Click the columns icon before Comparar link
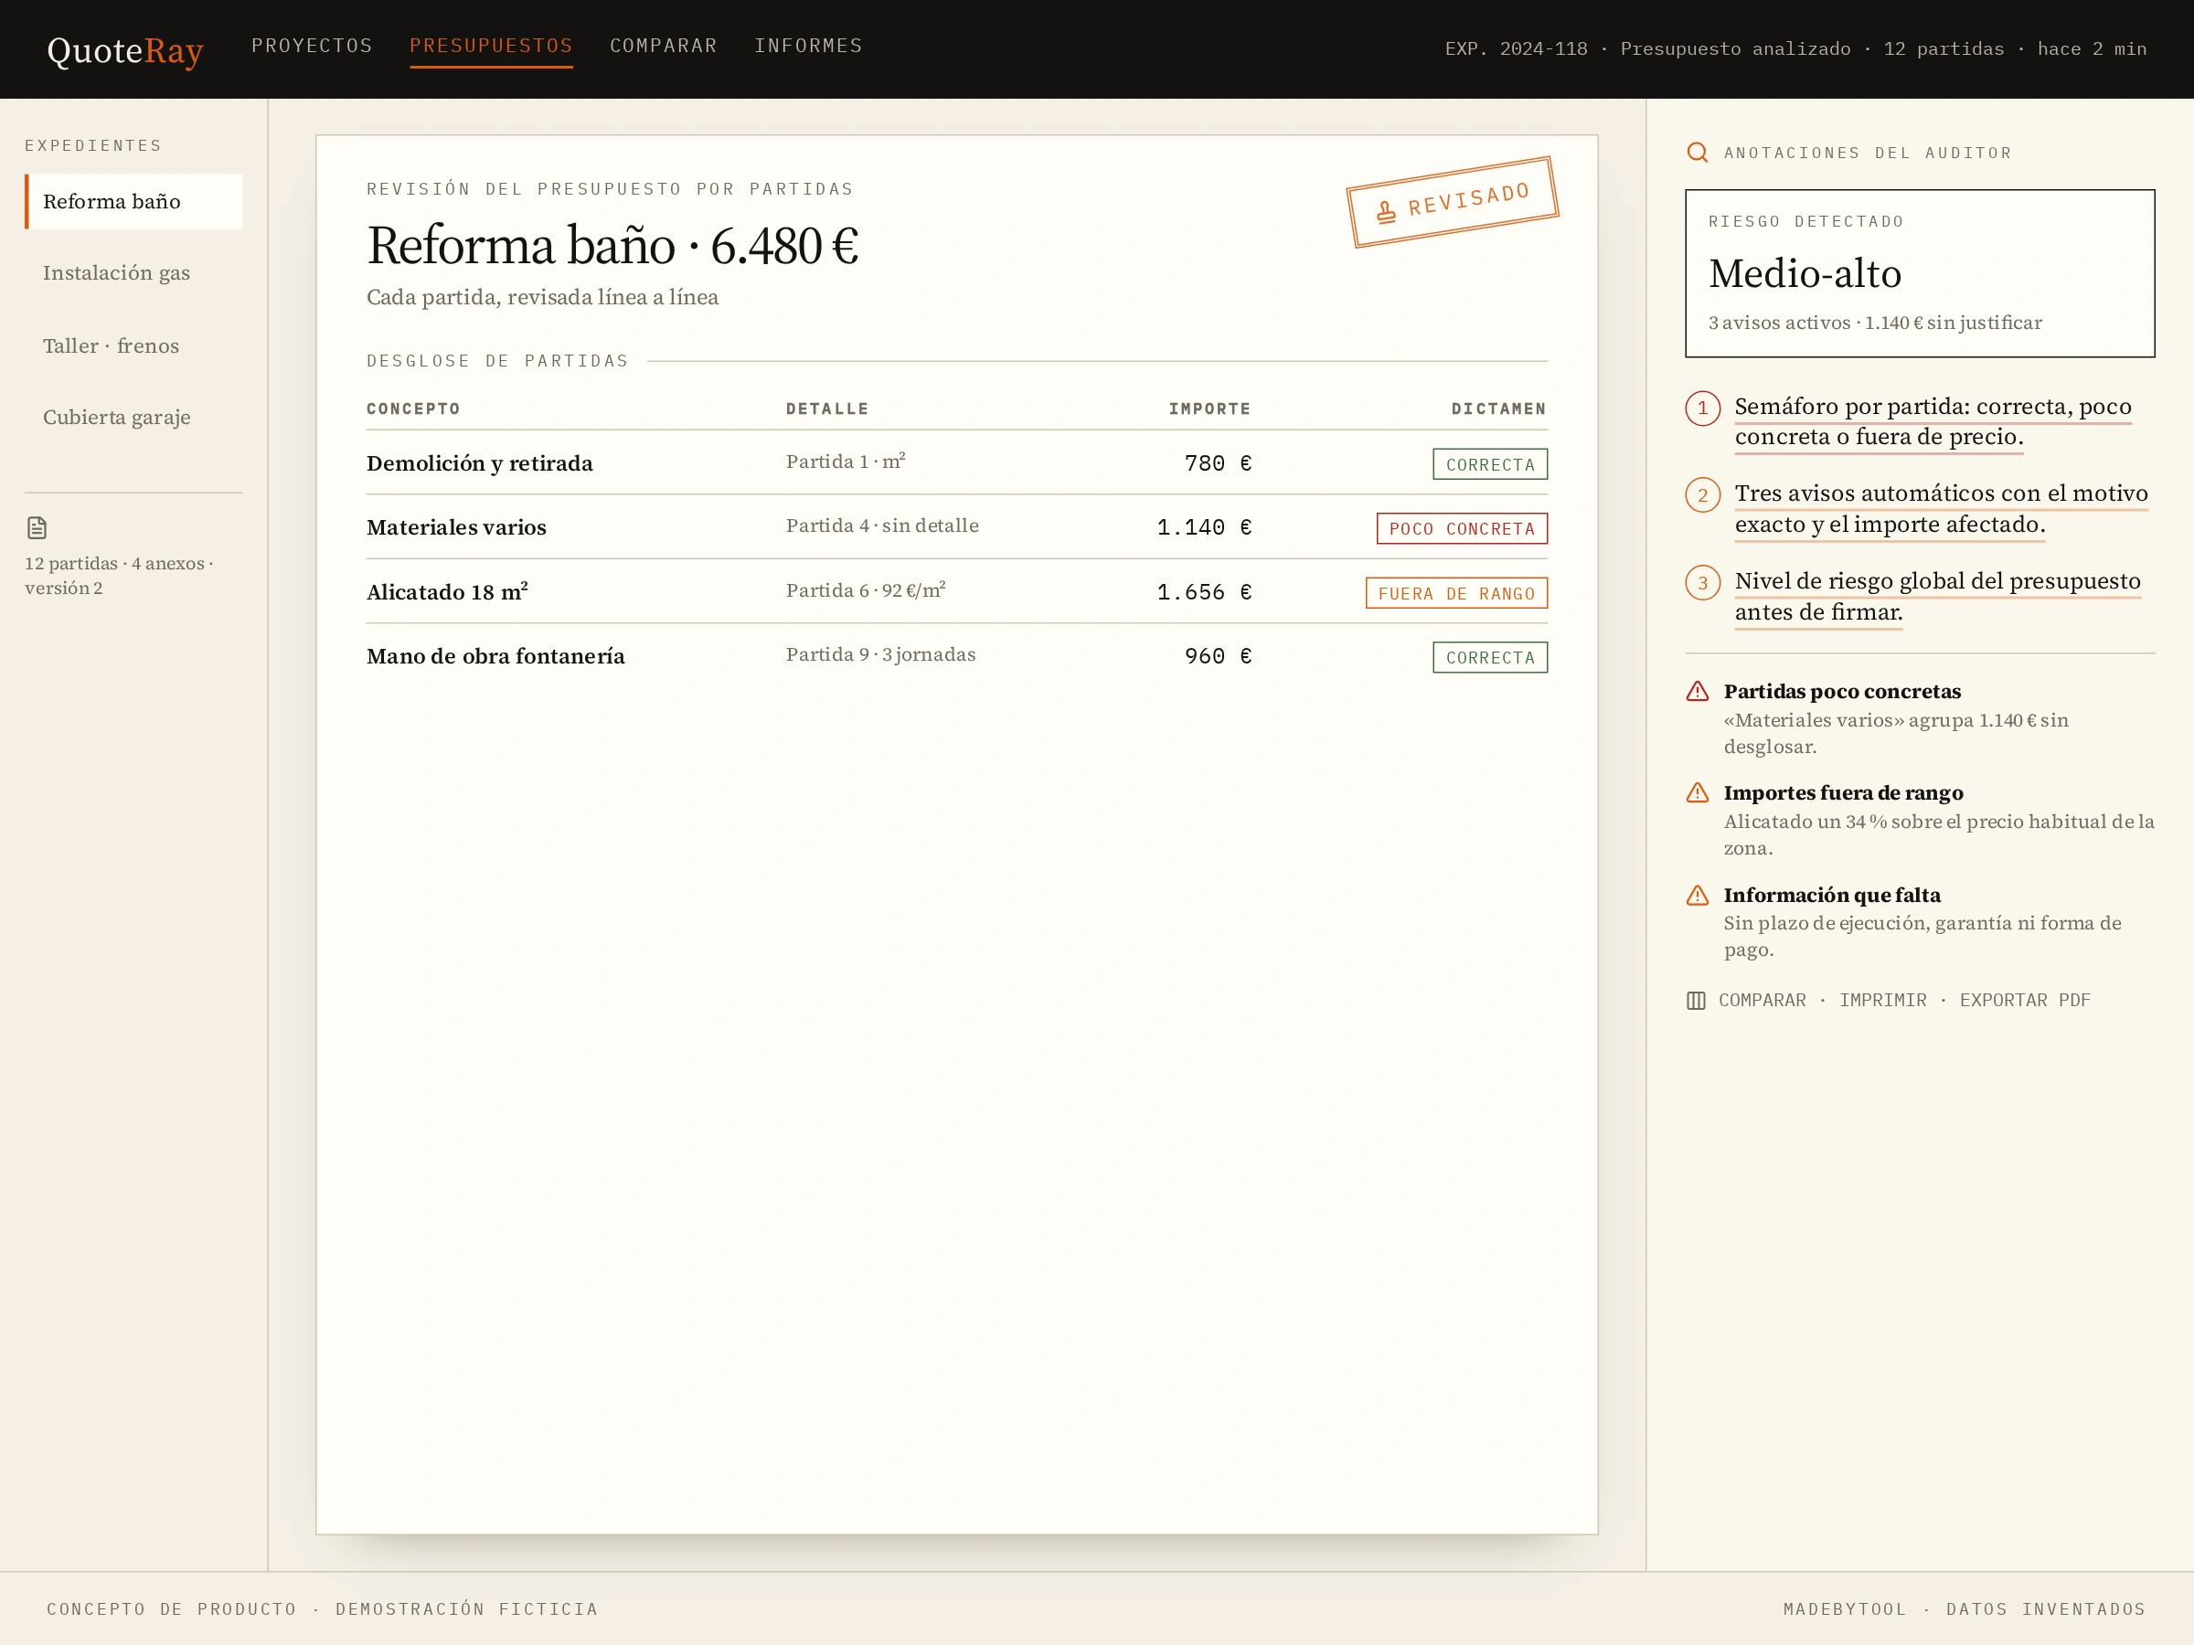 (x=1696, y=1001)
